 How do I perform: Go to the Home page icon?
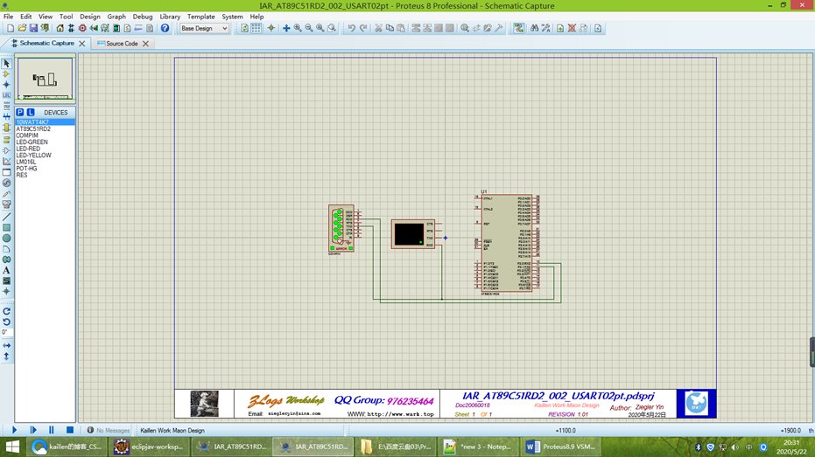click(60, 28)
